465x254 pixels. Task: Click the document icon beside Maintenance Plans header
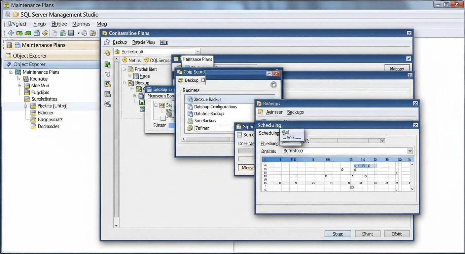click(17, 45)
